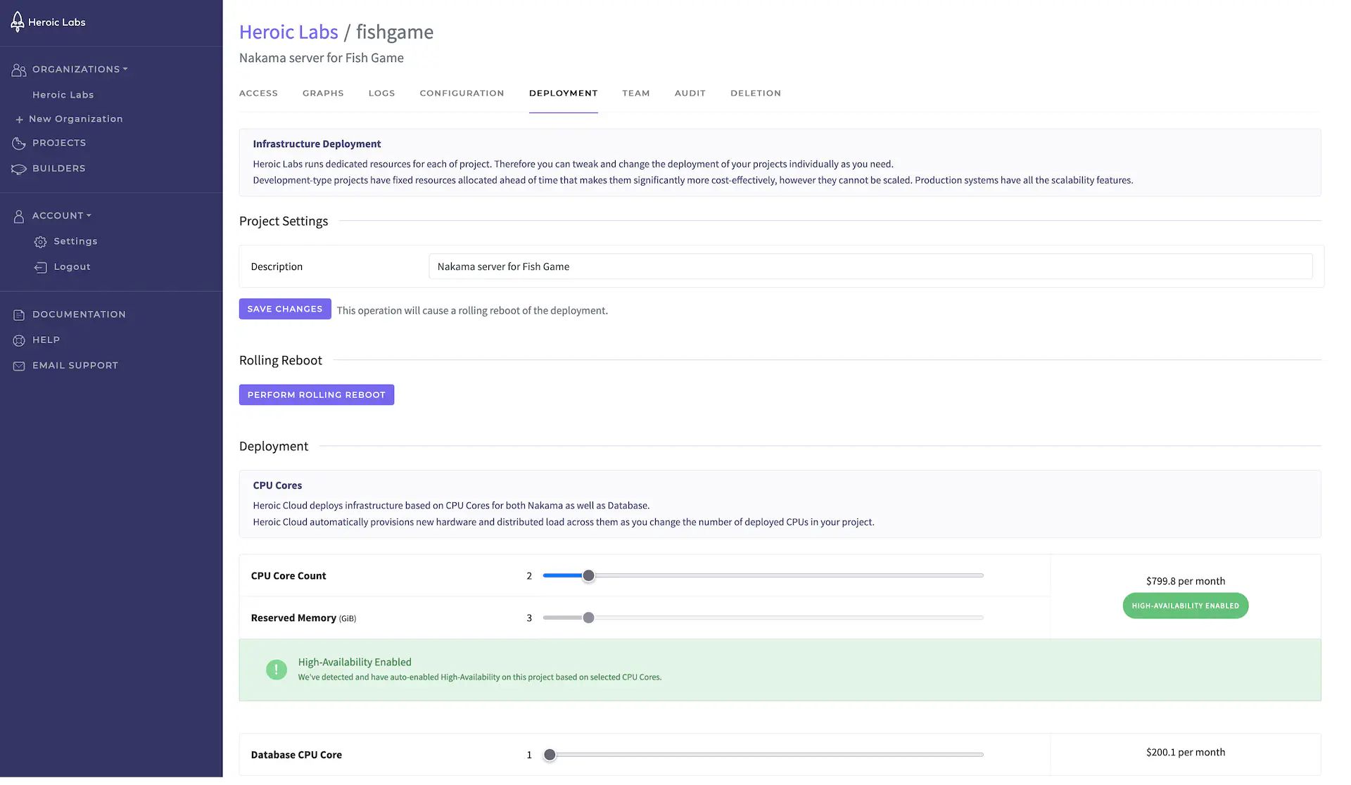Open Builders in the sidebar

(59, 168)
